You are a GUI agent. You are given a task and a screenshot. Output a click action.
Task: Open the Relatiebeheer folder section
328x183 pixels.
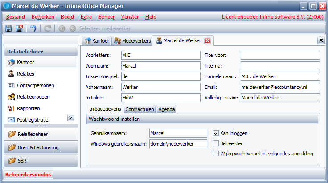(41, 134)
